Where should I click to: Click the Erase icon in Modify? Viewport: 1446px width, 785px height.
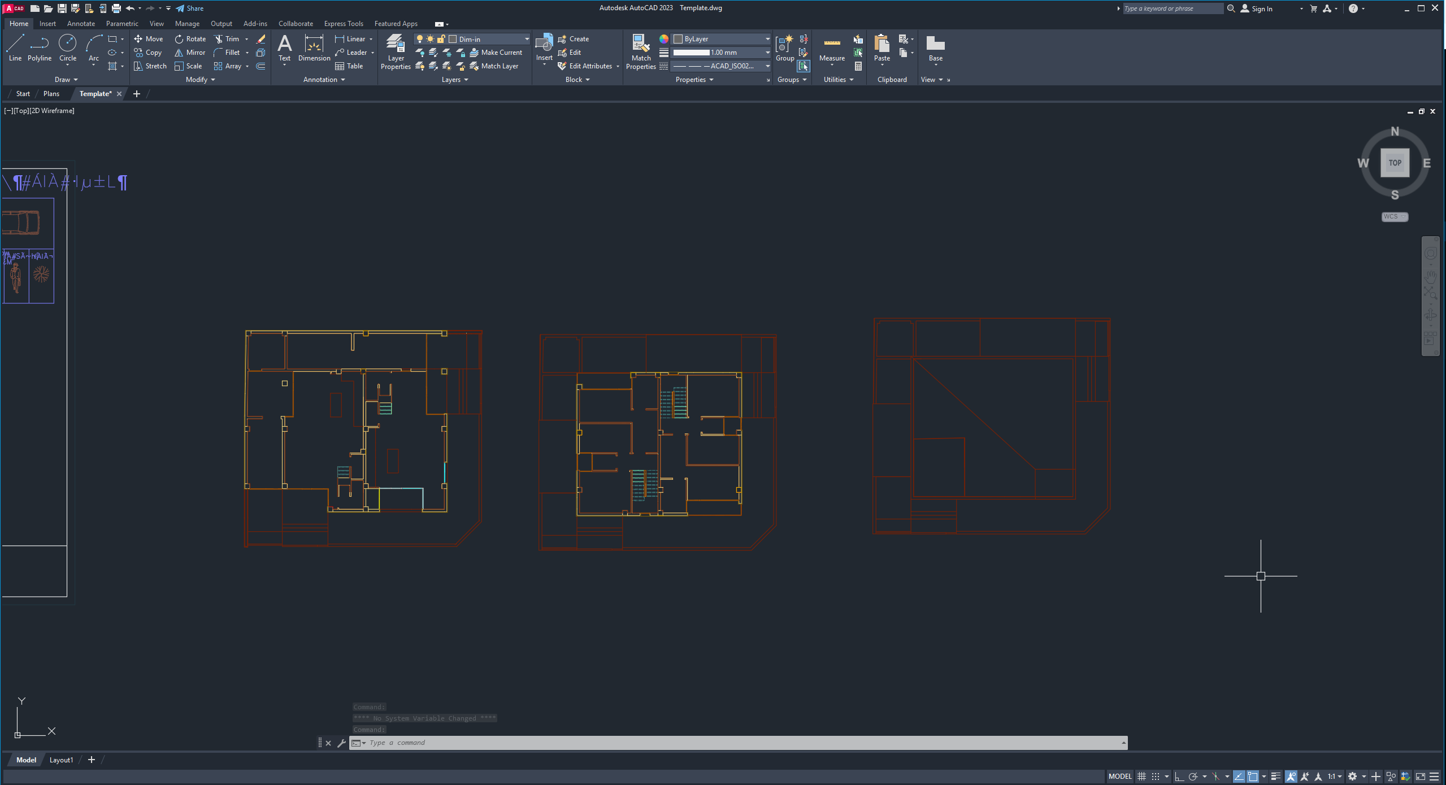point(260,39)
